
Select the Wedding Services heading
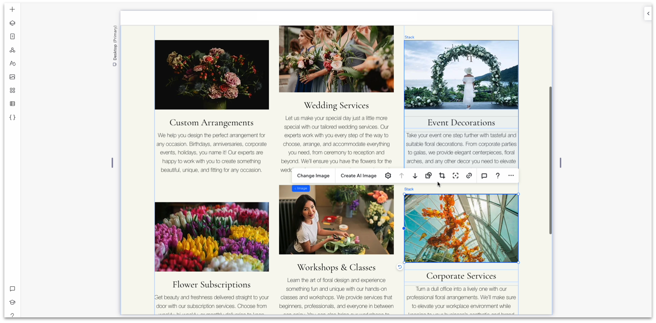pyautogui.click(x=336, y=105)
